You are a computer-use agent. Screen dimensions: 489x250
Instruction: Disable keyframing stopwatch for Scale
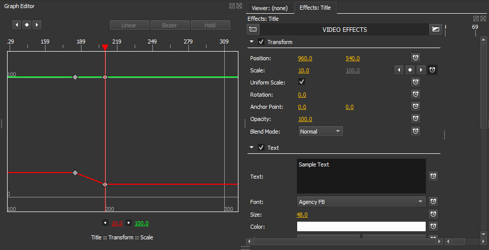(432, 70)
